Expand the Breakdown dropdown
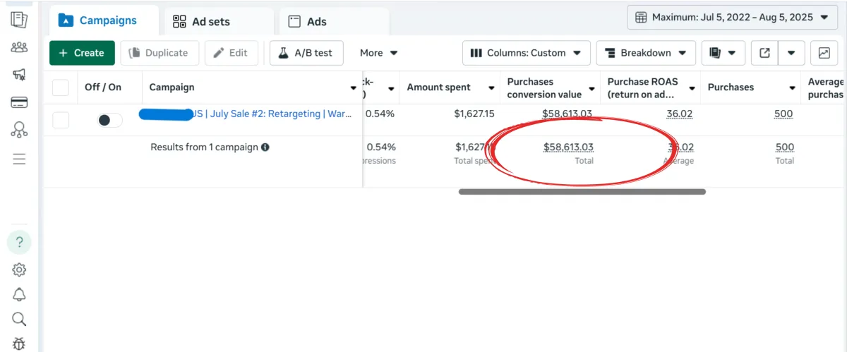Viewport: 847px width, 352px height. (646, 53)
